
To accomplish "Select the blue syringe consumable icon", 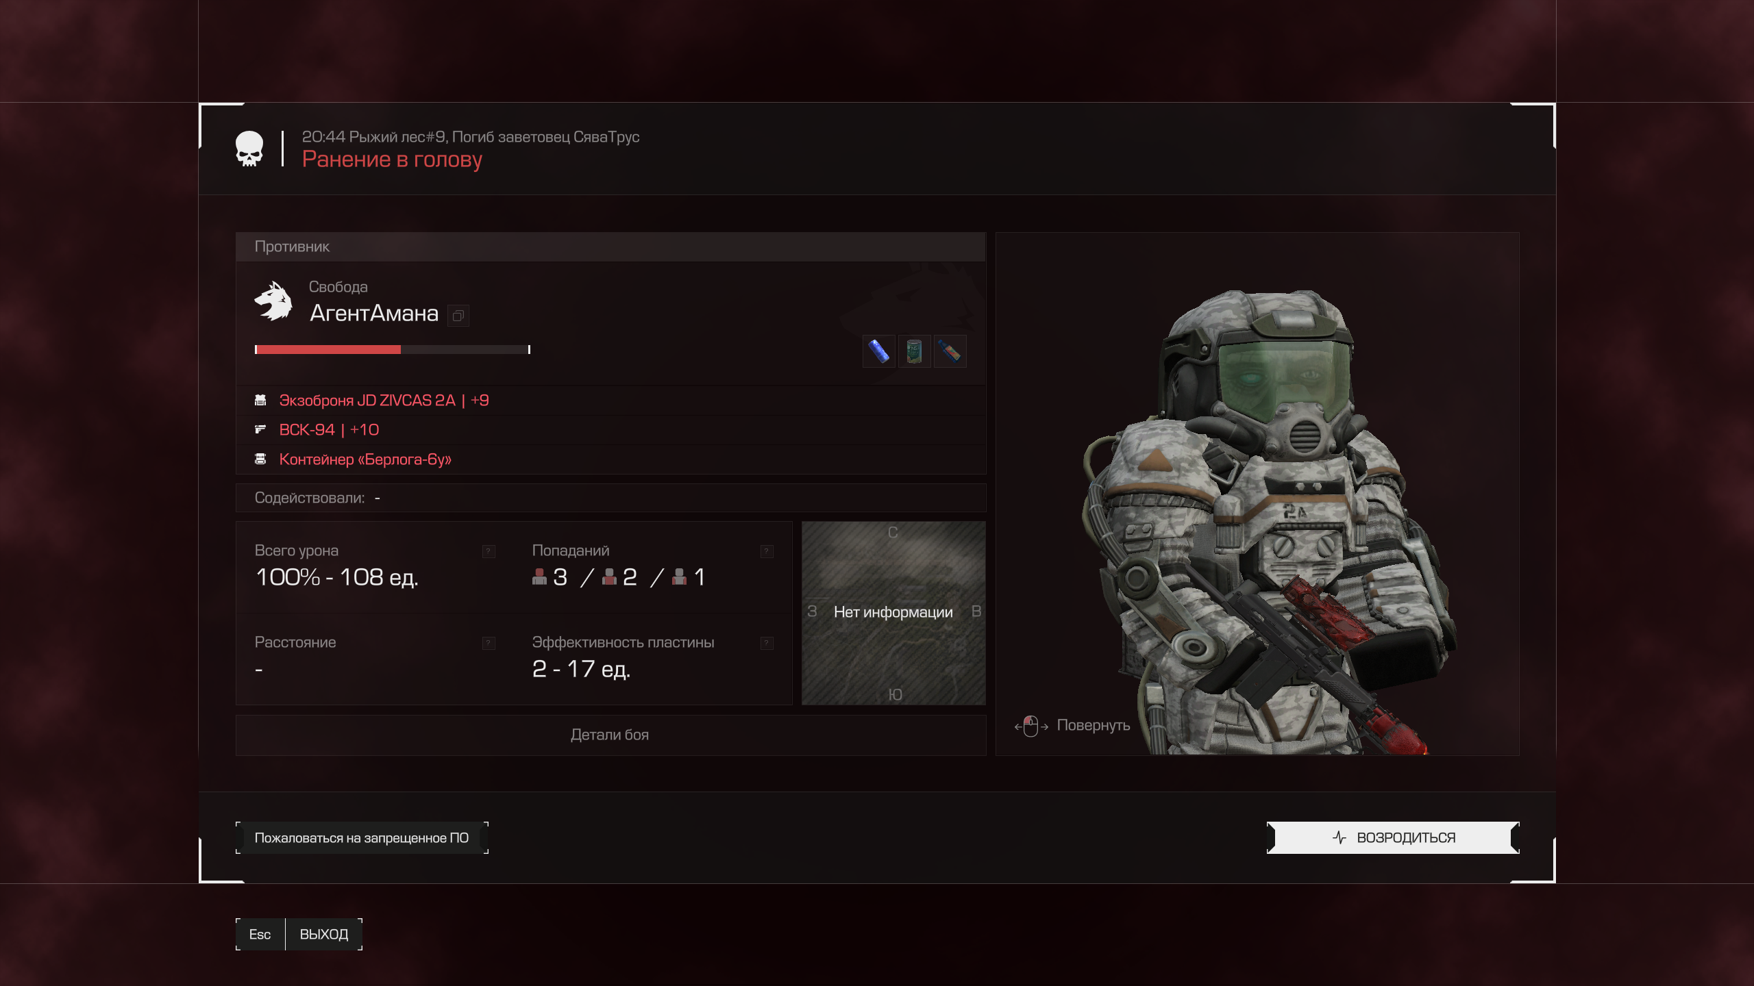I will 879,351.
